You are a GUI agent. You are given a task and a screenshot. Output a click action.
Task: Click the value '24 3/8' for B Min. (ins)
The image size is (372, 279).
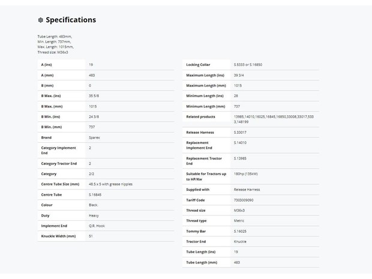(x=94, y=117)
